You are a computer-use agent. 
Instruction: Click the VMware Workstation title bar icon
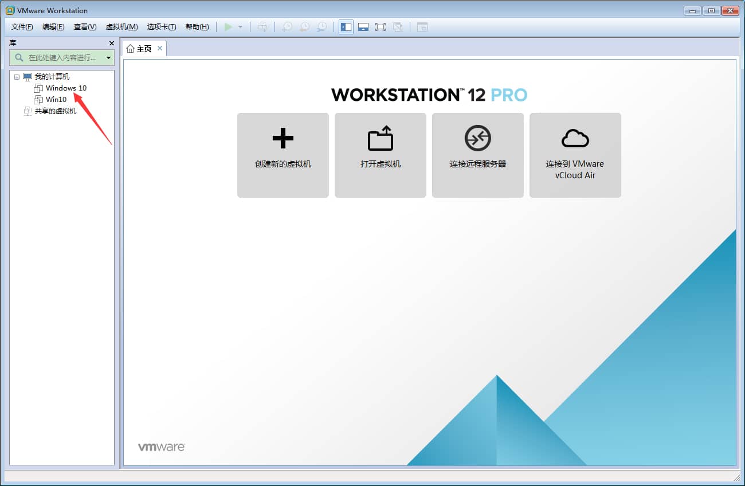10,10
